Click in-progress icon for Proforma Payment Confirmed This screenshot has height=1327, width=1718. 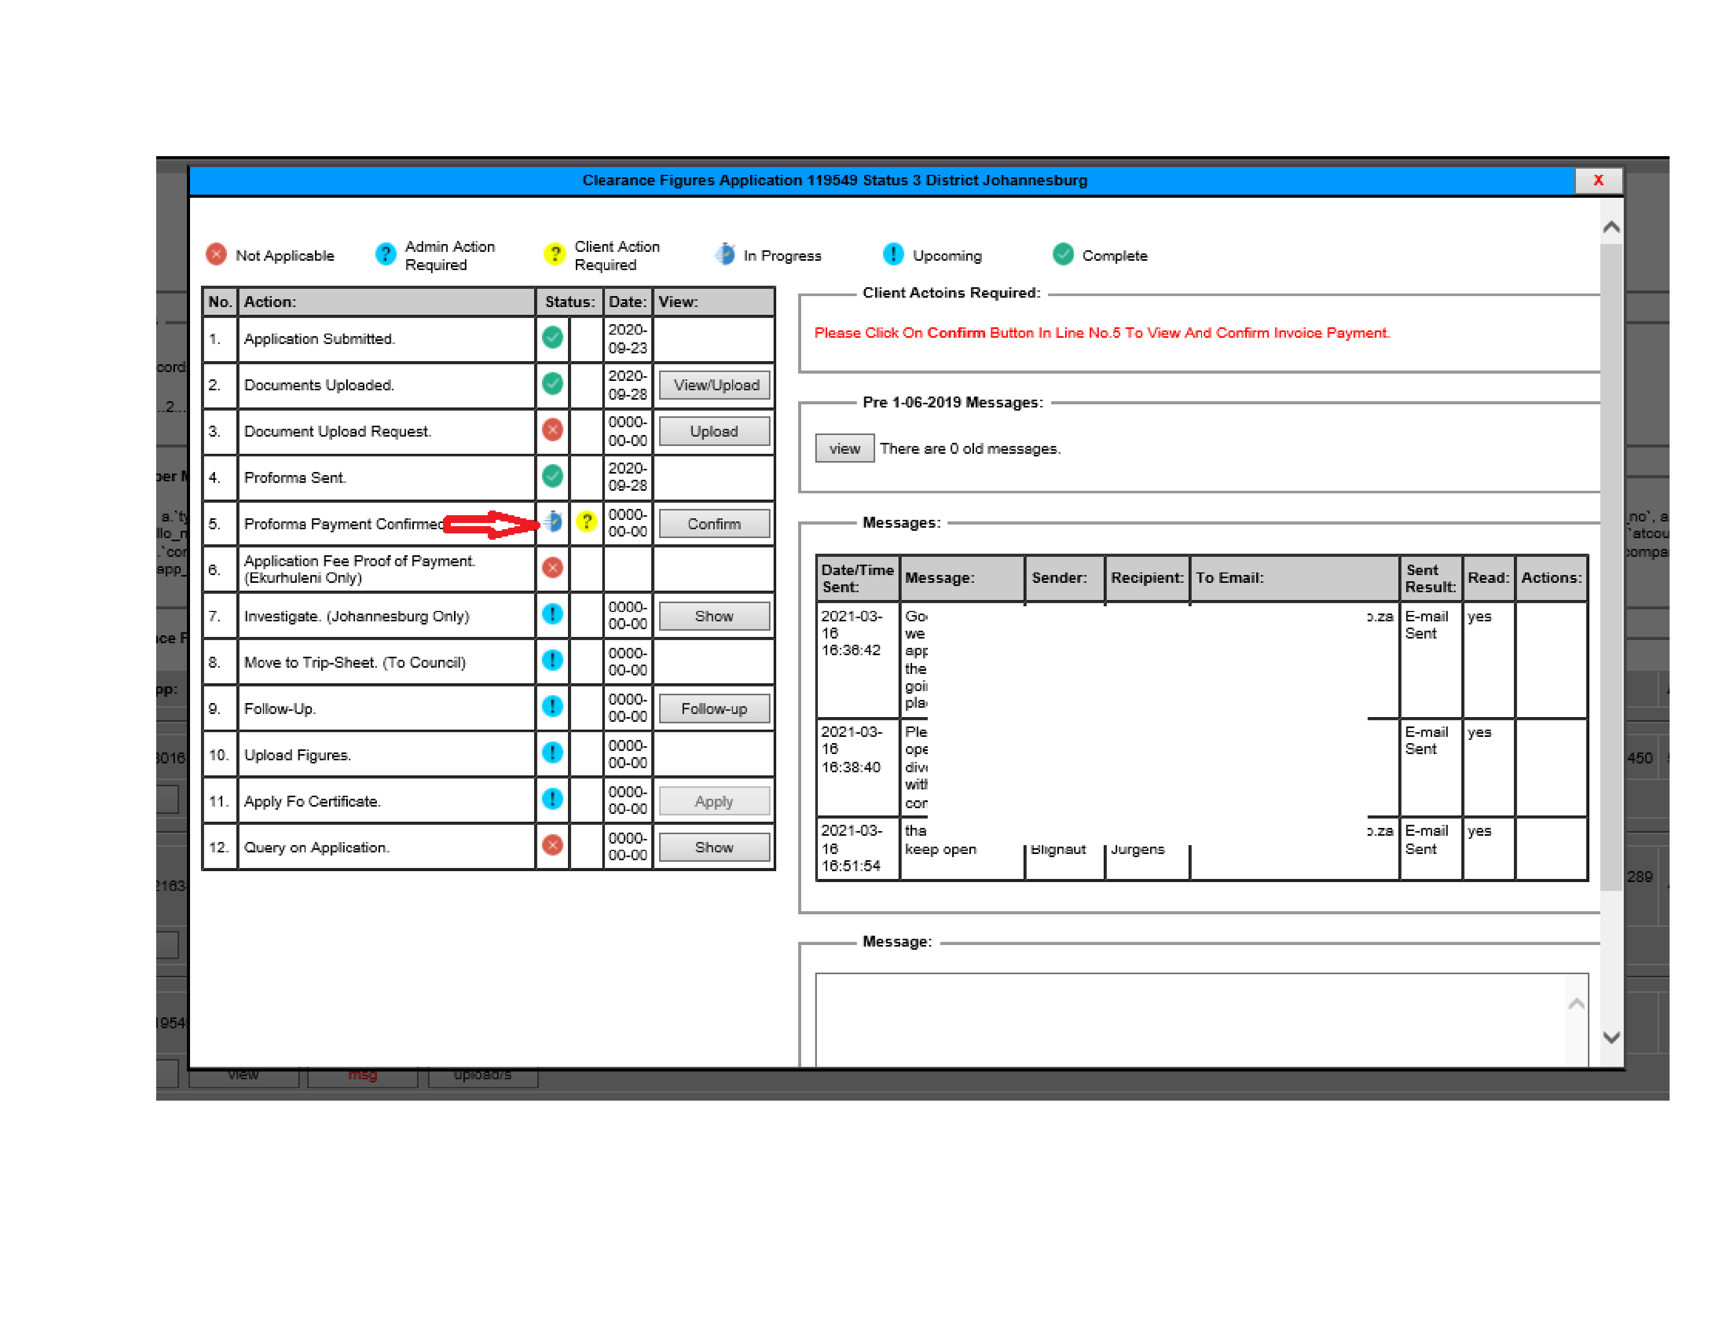(553, 521)
